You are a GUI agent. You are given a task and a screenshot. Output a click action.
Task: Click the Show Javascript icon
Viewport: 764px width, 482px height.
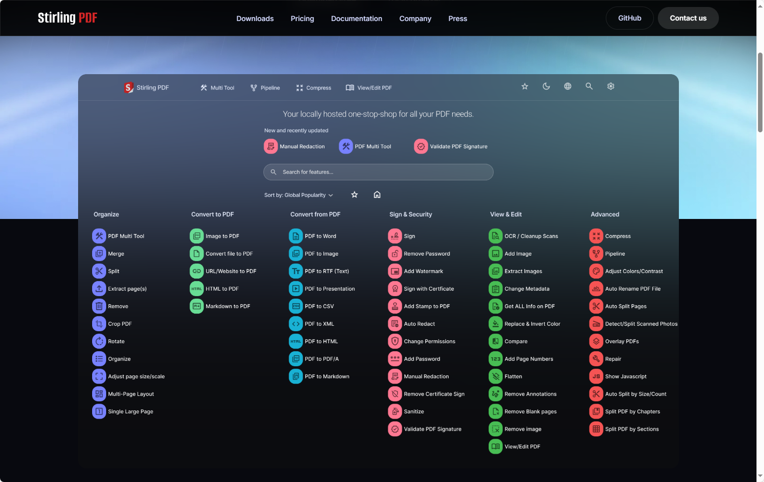coord(596,376)
